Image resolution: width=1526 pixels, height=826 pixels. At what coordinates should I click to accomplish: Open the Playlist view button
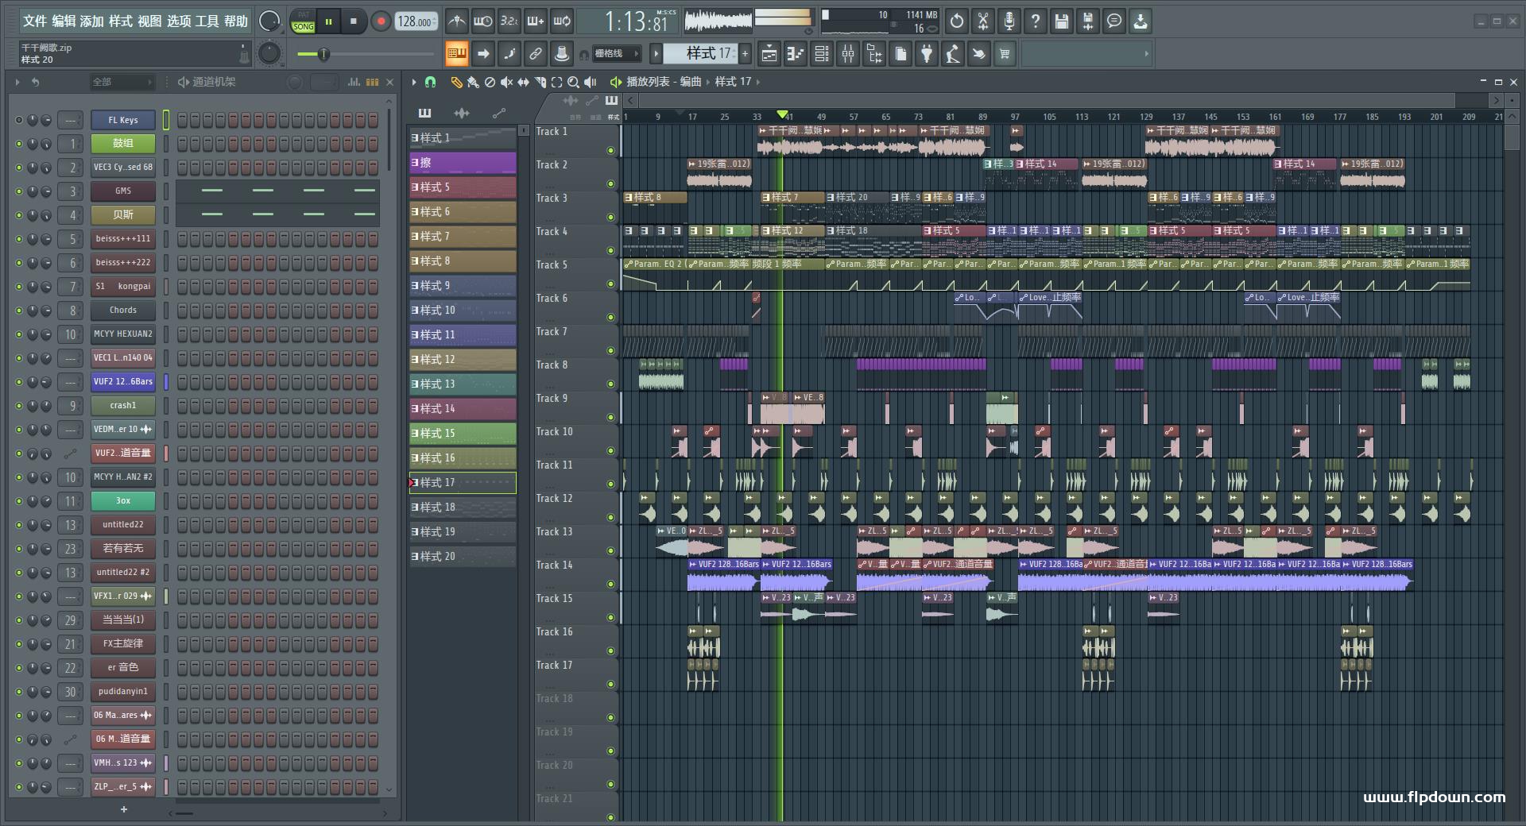(769, 54)
